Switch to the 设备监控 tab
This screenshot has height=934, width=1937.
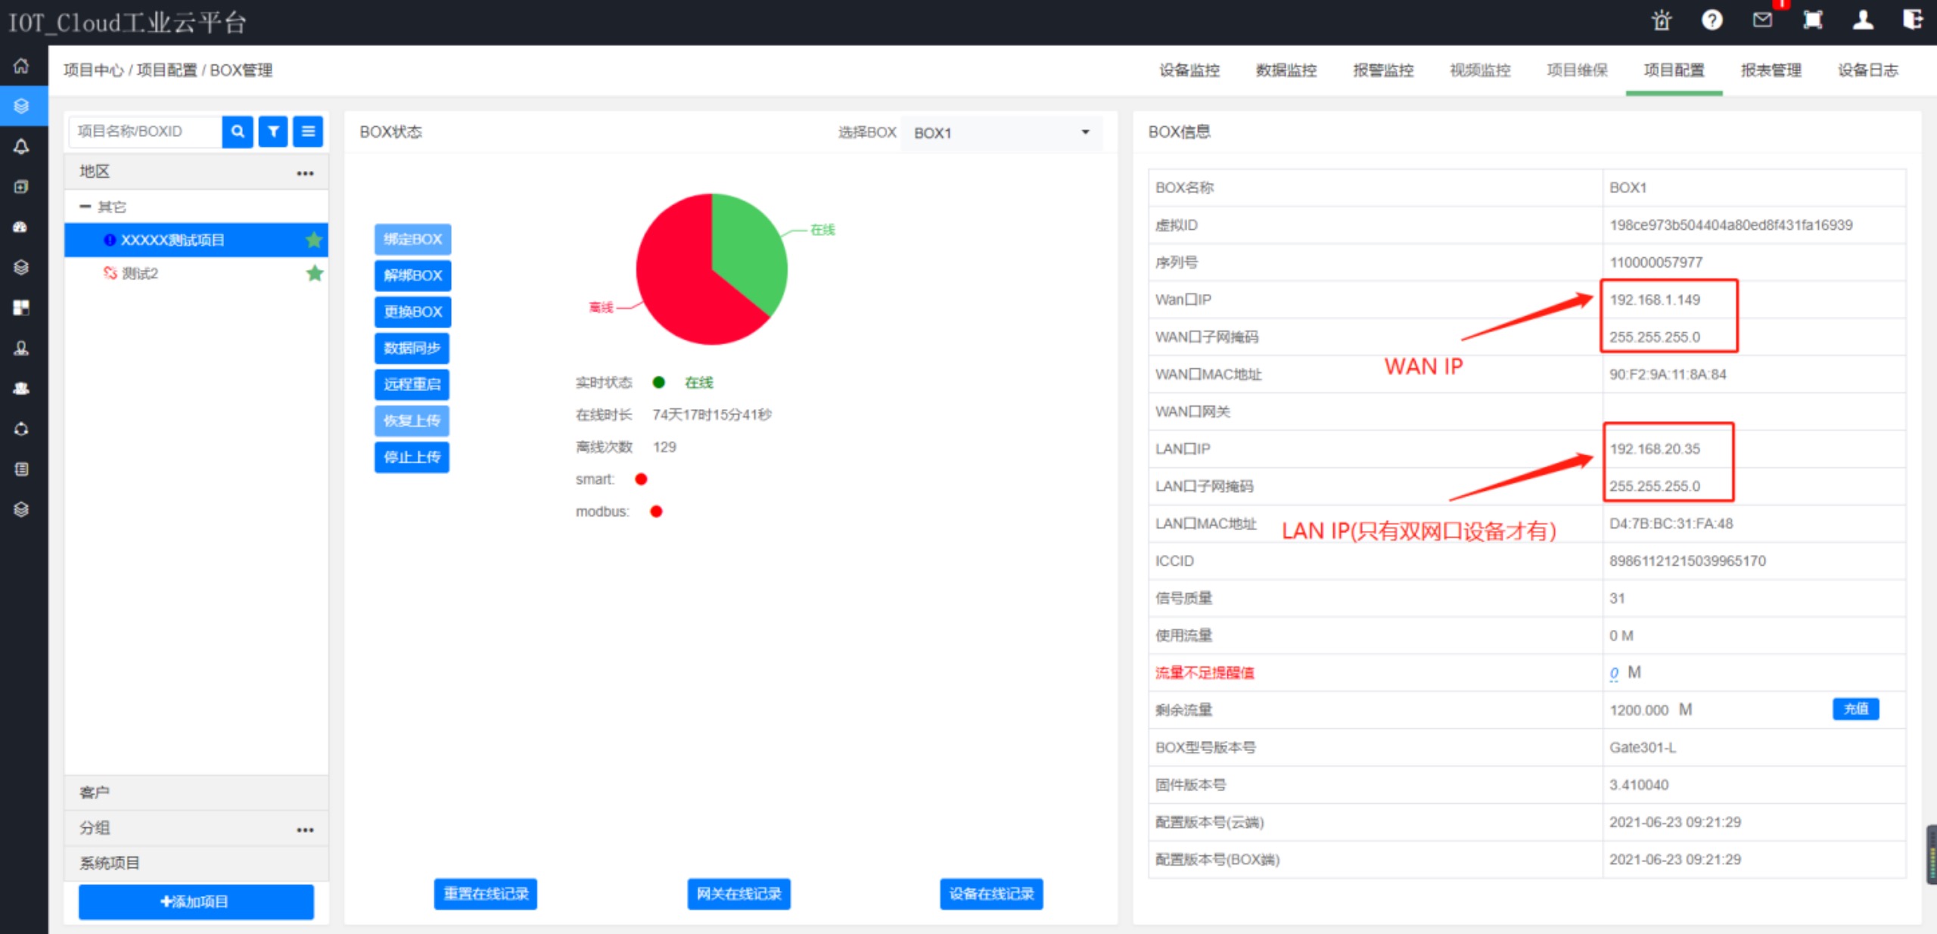click(1189, 70)
